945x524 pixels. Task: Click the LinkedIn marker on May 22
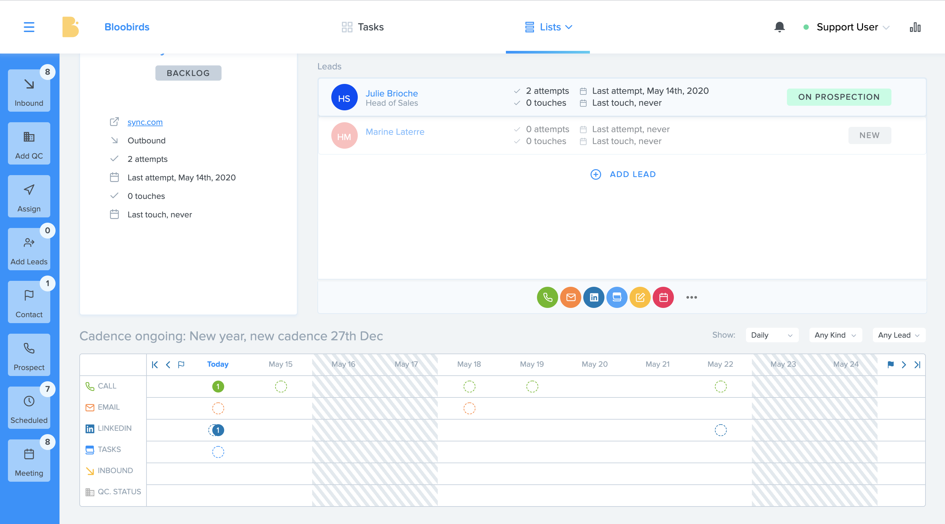coord(720,430)
